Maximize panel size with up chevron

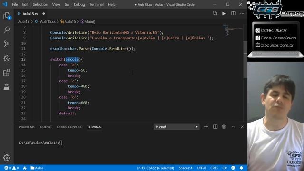[x=233, y=127]
